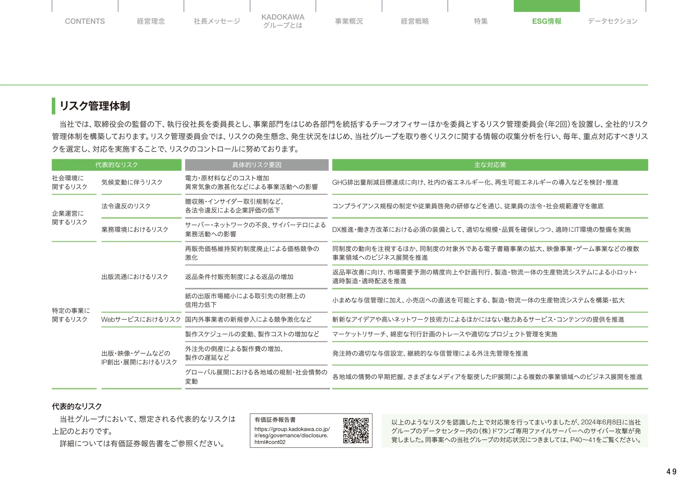Screen dimensions: 700x495
Task: Click the 代表的なリスク table header
Action: [117, 164]
